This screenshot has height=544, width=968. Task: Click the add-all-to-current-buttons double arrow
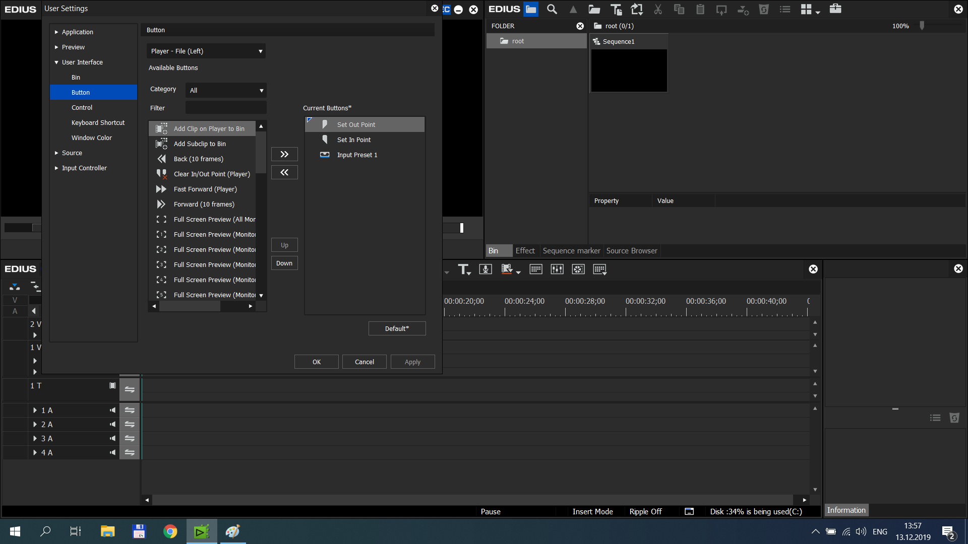284,154
